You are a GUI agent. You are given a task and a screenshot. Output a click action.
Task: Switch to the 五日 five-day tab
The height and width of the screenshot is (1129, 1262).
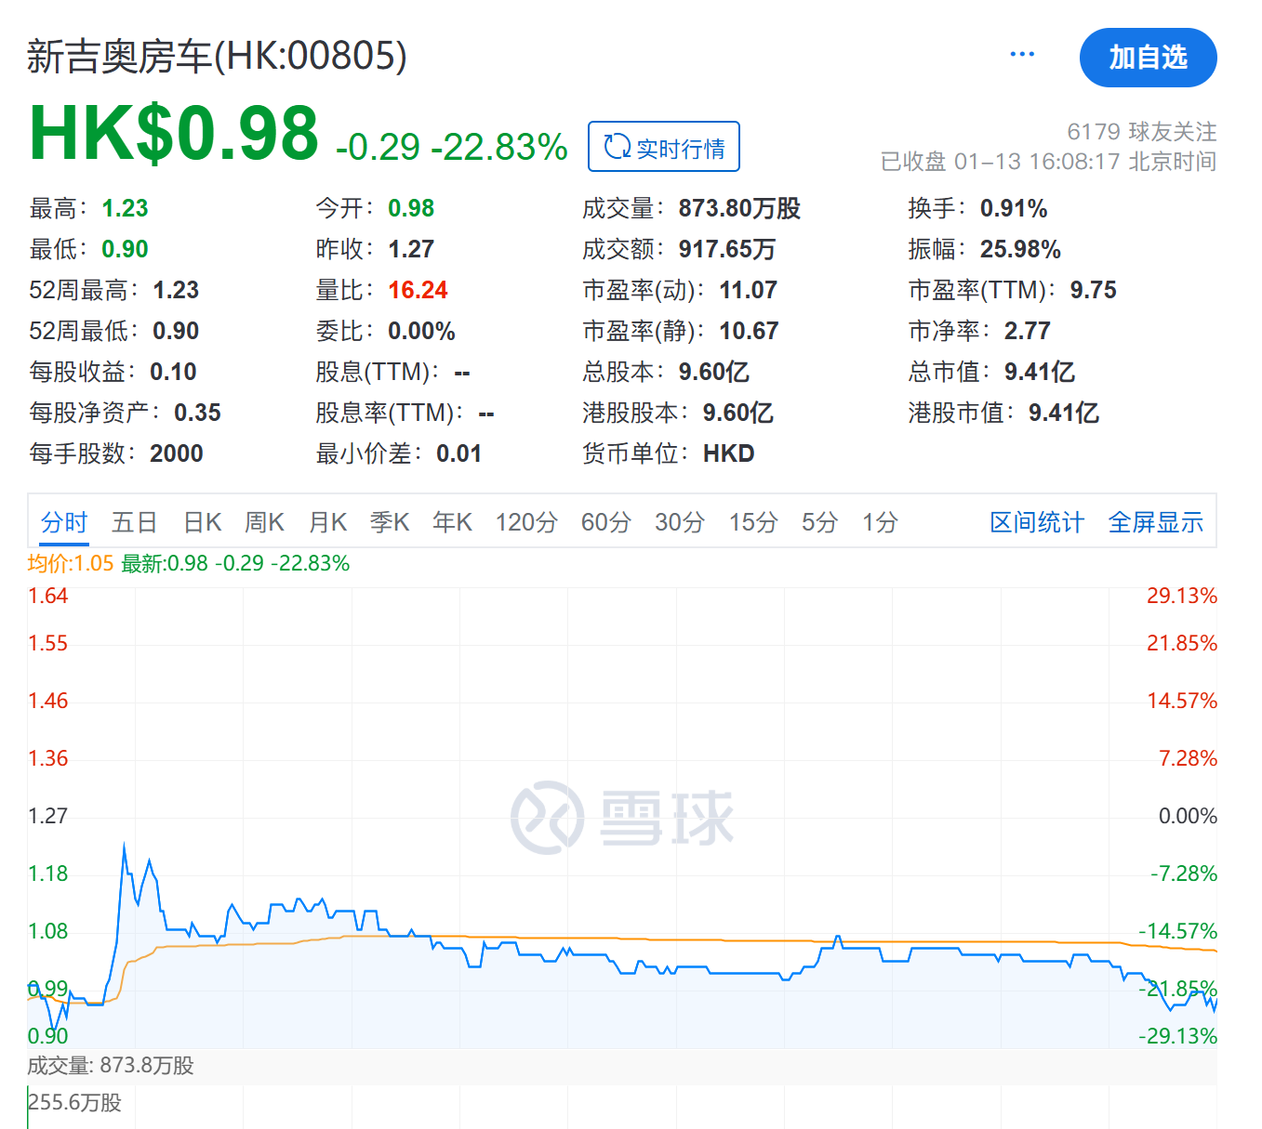[133, 521]
